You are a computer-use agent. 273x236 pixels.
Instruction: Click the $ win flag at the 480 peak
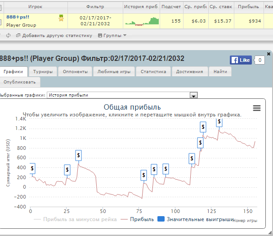79,155
